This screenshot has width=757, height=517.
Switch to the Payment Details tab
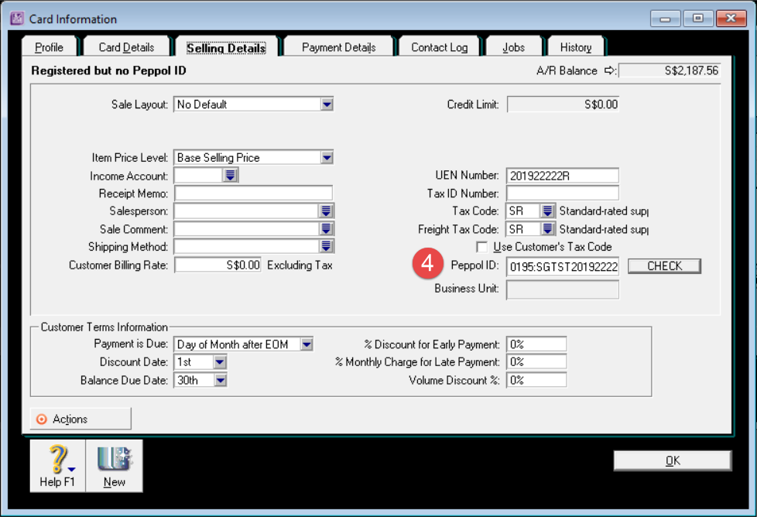(338, 47)
